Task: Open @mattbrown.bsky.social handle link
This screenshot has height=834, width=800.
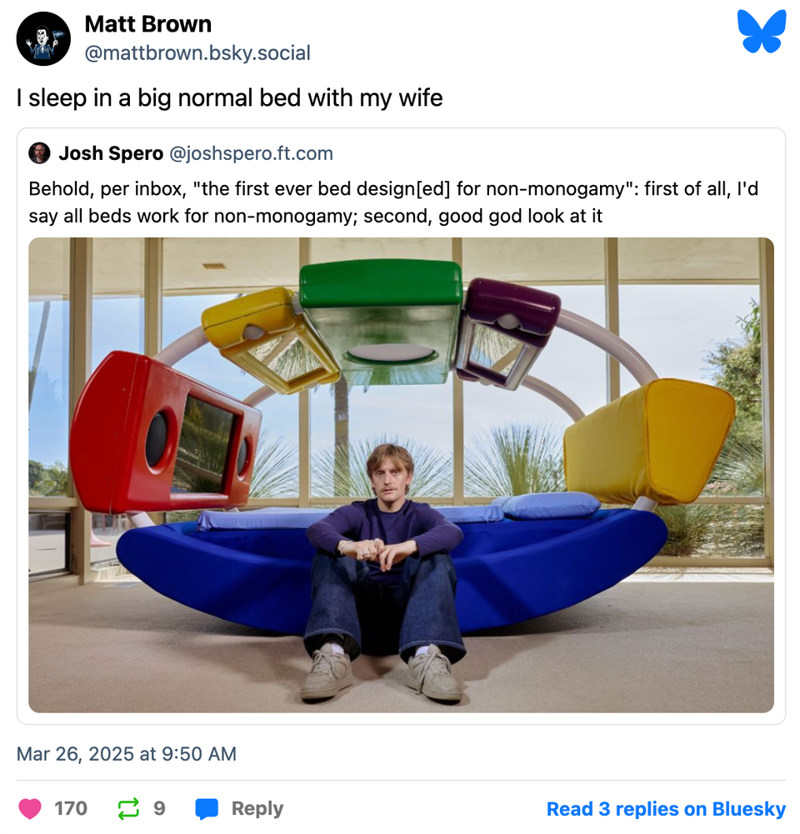Action: [197, 53]
